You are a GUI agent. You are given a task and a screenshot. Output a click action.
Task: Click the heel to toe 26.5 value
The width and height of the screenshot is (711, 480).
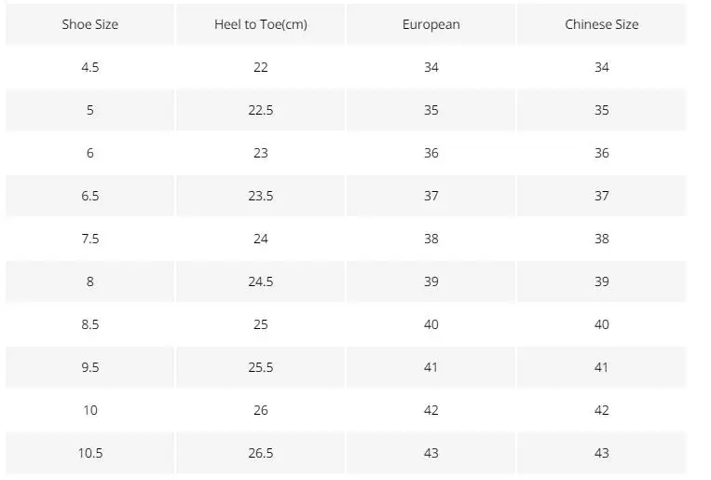(260, 453)
